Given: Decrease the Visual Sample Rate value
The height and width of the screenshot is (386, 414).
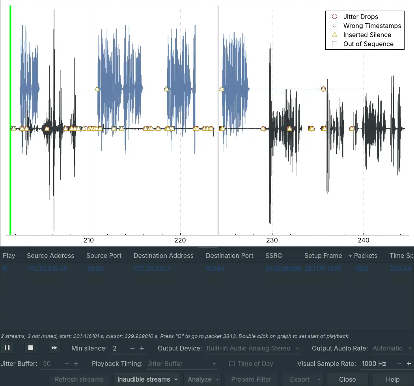Looking at the screenshot, I should coord(399,364).
